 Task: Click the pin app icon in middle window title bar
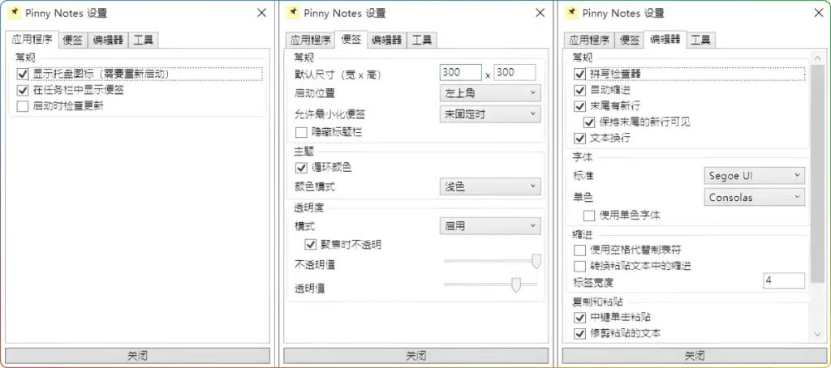293,13
